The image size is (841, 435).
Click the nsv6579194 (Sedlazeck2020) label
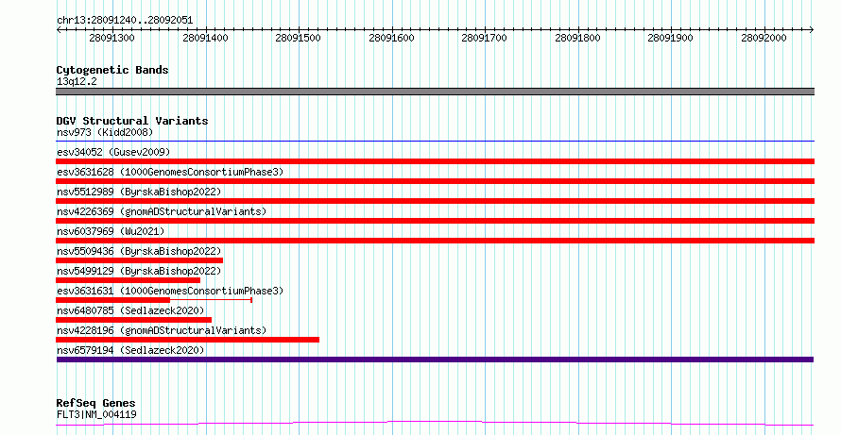pyautogui.click(x=130, y=350)
